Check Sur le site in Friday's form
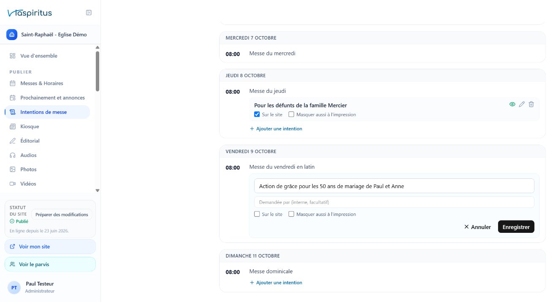Viewport: 553px width, 302px height. [257, 214]
